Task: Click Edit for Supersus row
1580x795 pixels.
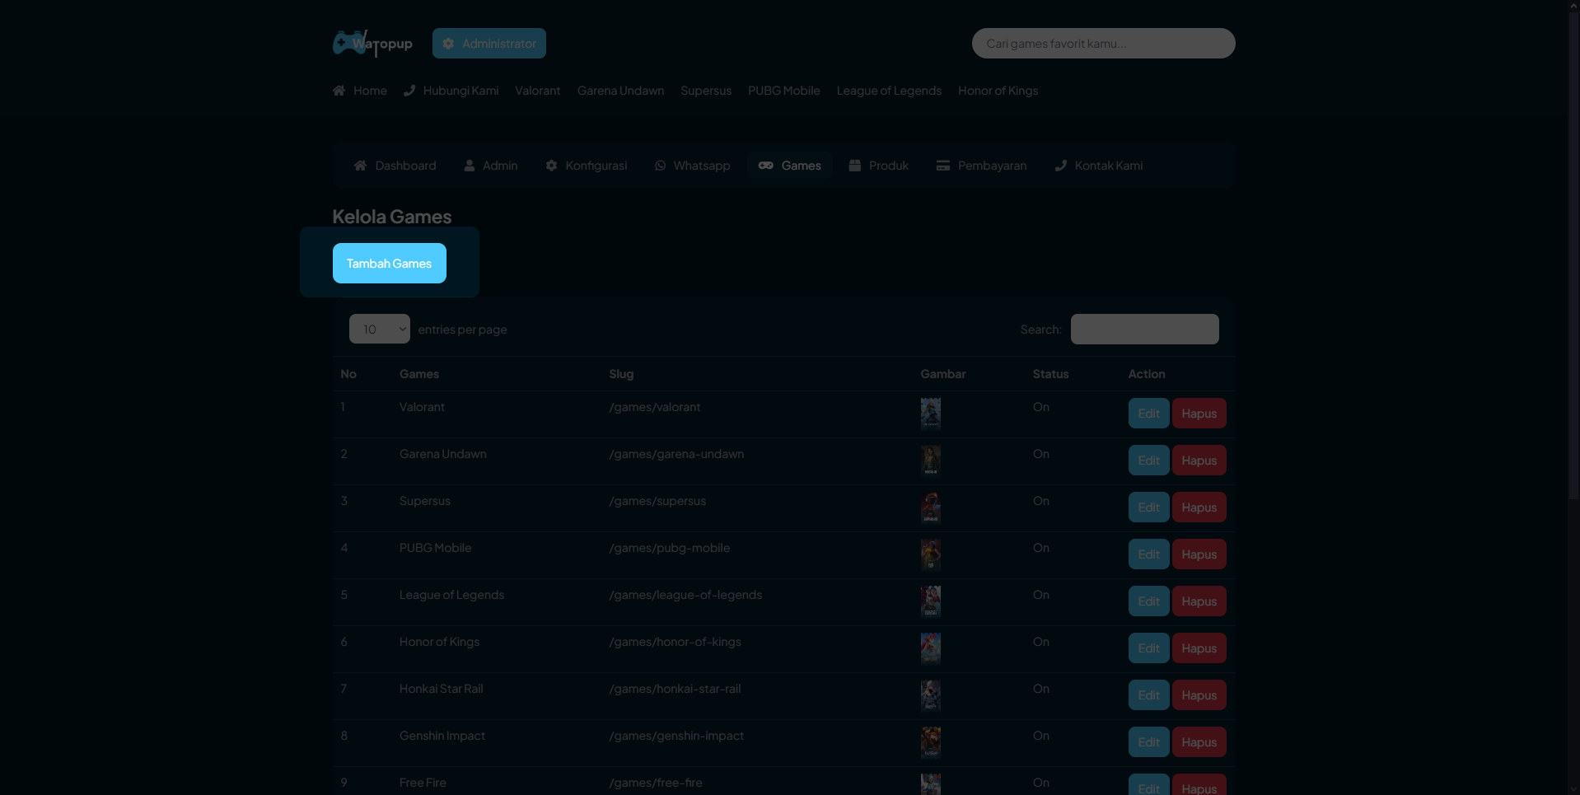Action: click(1148, 507)
